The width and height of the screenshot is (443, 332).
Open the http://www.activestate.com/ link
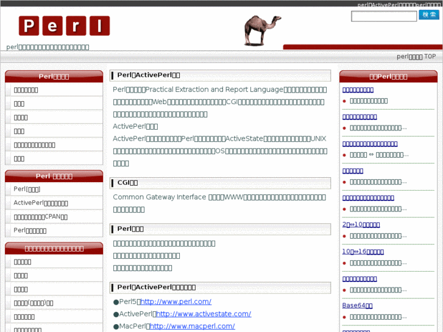[204, 314]
